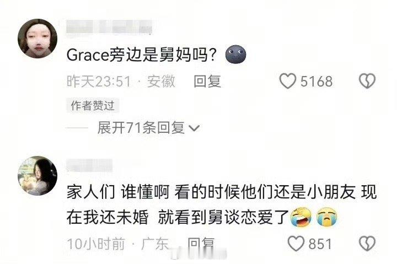Dislike the Grace comment via broken heart
The width and height of the screenshot is (397, 264).
[367, 81]
